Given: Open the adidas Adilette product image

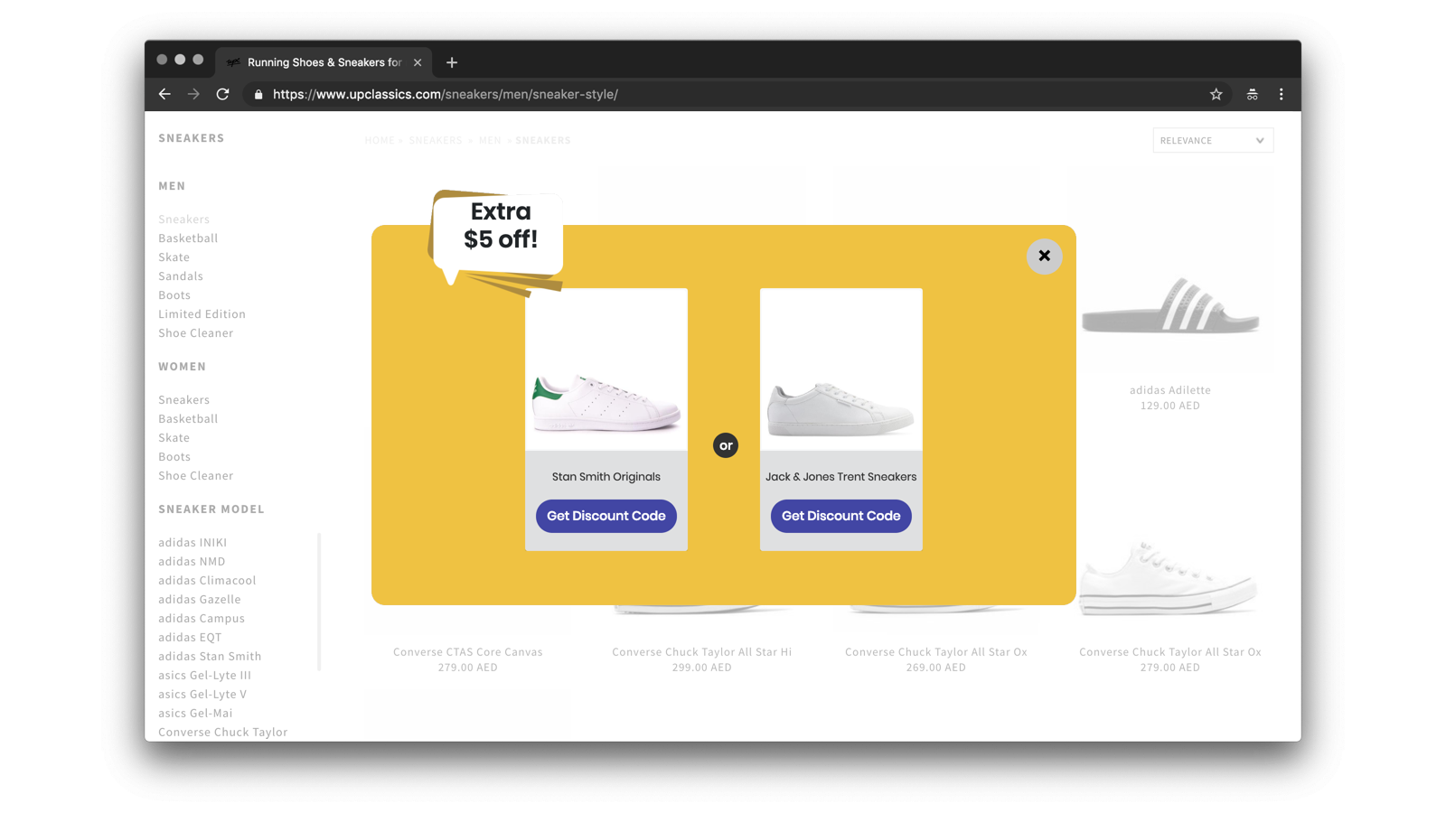Looking at the screenshot, I should pos(1170,305).
